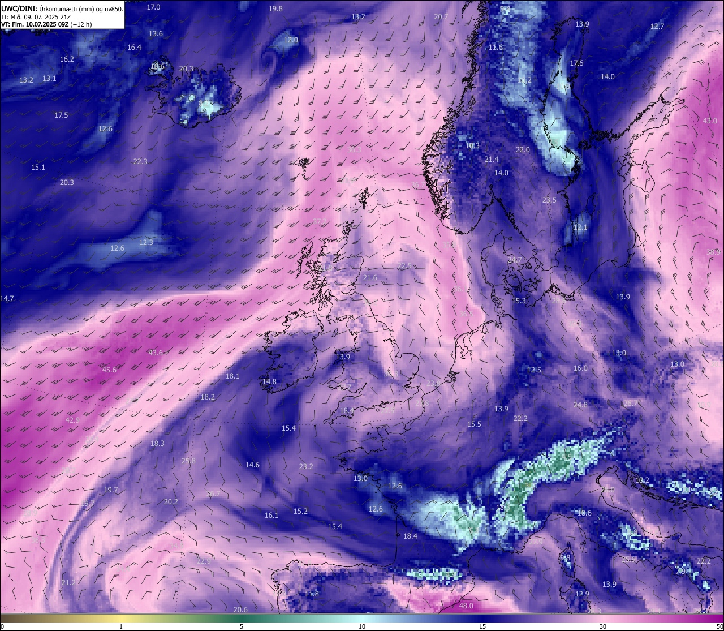Image resolution: width=724 pixels, height=631 pixels.
Task: Click the 22.3 value label
Action: point(140,162)
